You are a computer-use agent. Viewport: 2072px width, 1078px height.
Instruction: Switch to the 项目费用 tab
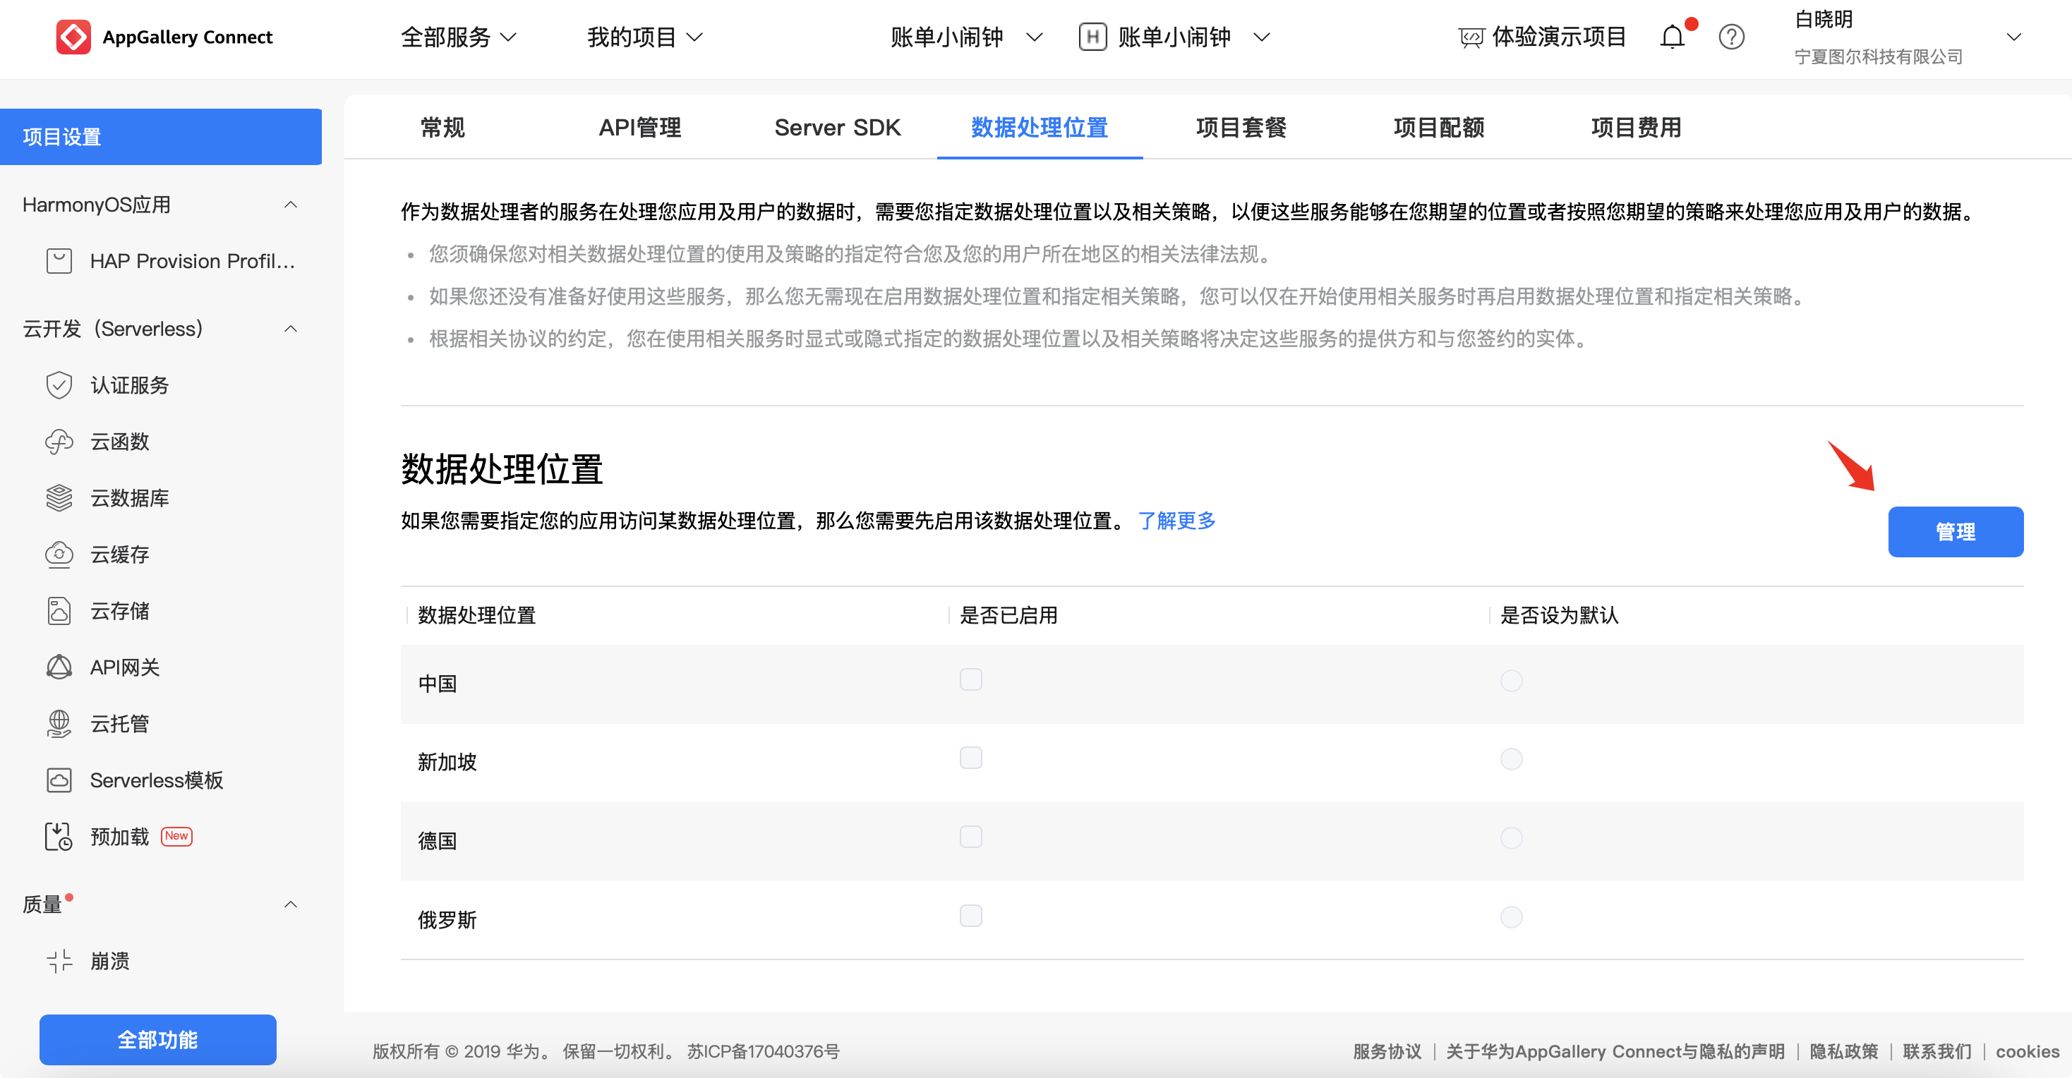[x=1636, y=128]
